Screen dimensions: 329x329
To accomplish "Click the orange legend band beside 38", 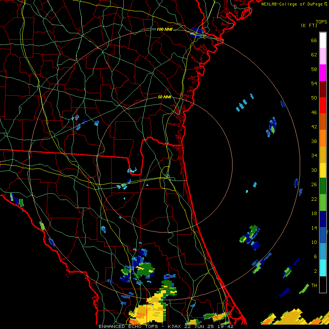I will tap(323, 138).
